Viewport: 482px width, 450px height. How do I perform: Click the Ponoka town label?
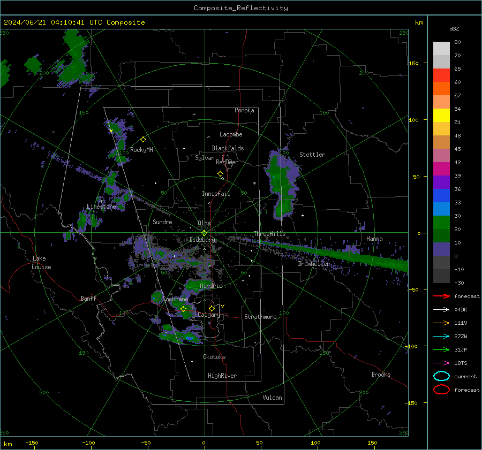coord(244,110)
